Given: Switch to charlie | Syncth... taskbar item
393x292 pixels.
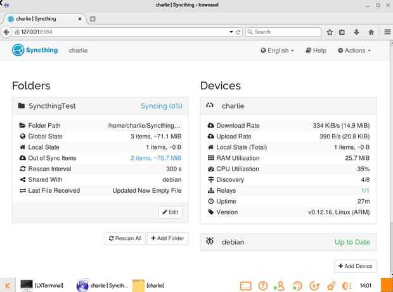Looking at the screenshot, I should click(x=102, y=285).
